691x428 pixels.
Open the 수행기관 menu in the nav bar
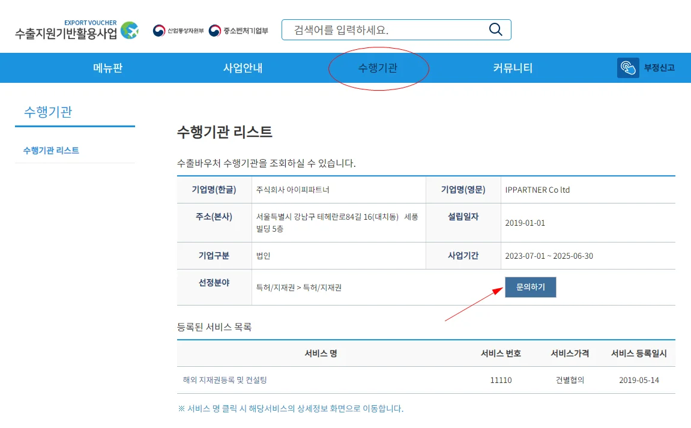pos(378,68)
